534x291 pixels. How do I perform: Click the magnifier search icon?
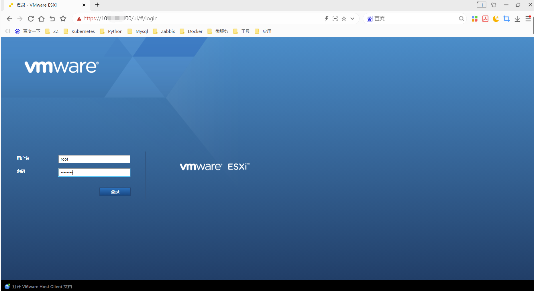coord(461,19)
